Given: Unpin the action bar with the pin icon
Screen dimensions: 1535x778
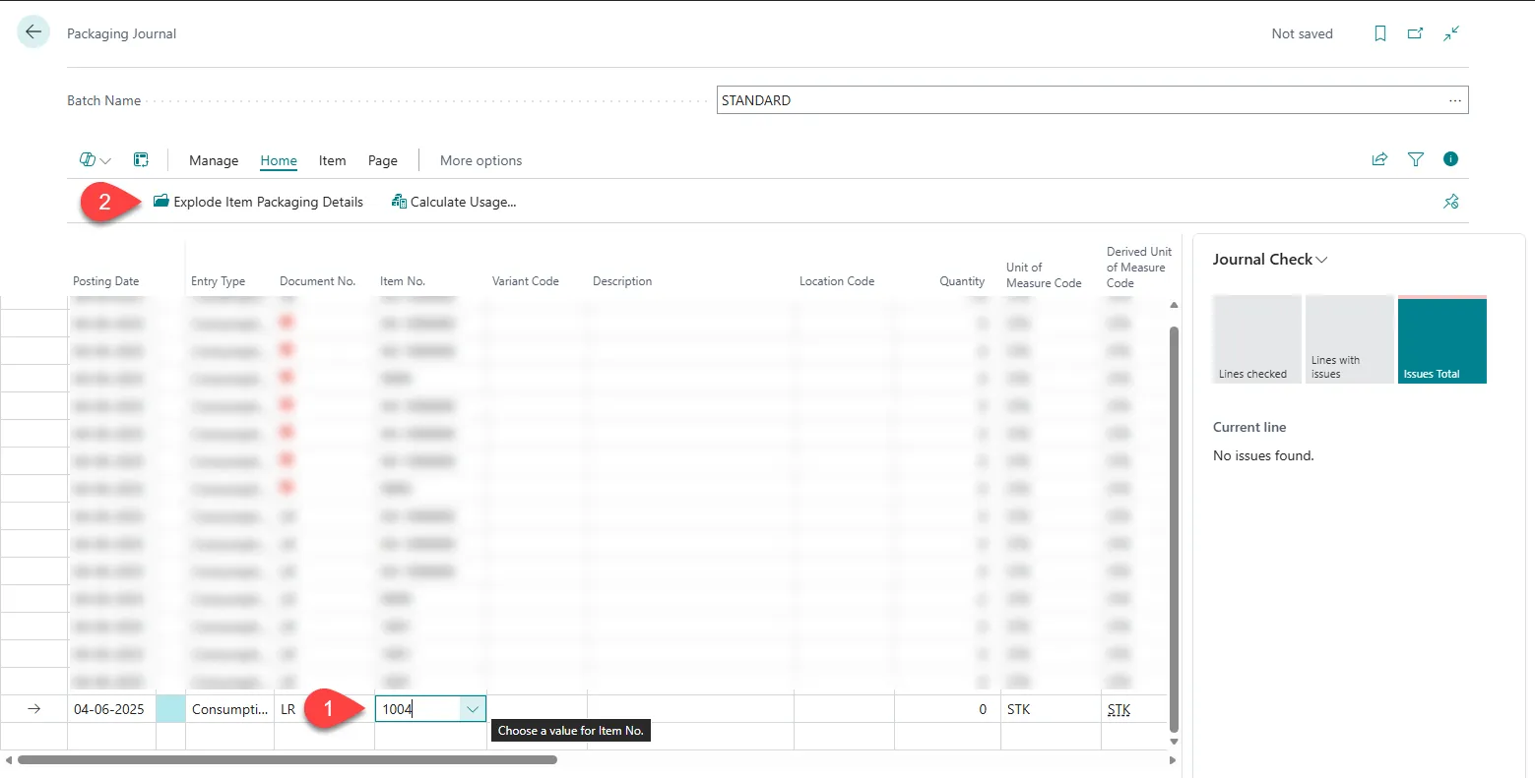Looking at the screenshot, I should pyautogui.click(x=1451, y=202).
